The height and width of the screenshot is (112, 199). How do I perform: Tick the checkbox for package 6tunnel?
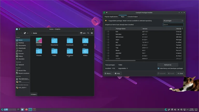coord(108,45)
